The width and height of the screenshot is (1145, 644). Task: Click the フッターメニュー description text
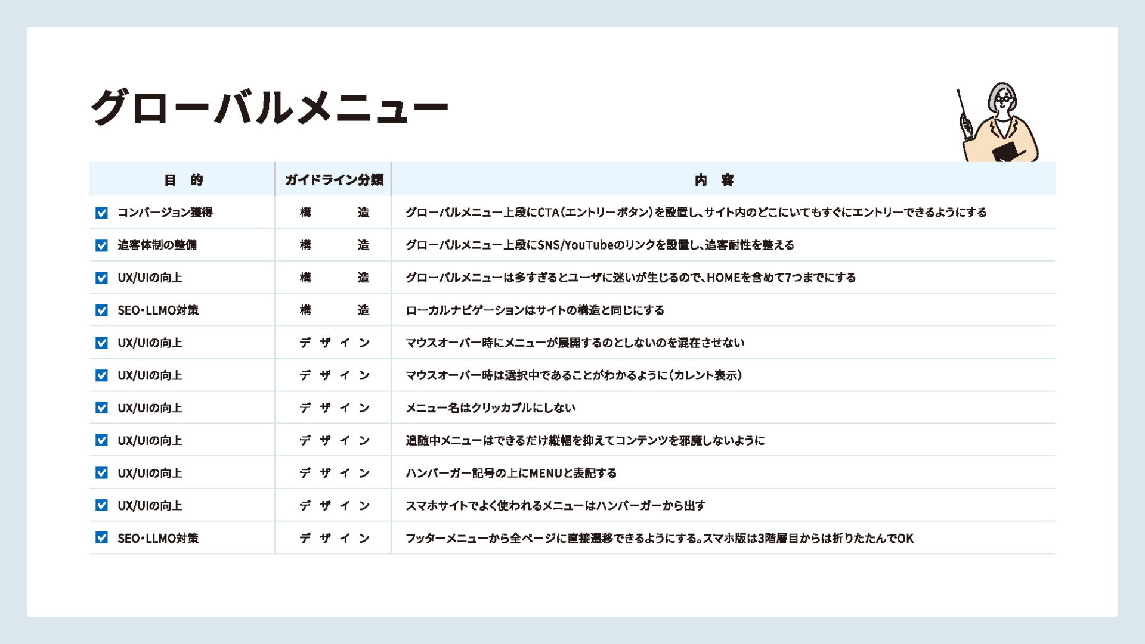pos(659,539)
